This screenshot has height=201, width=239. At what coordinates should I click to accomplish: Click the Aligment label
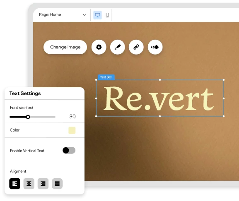[18, 171]
